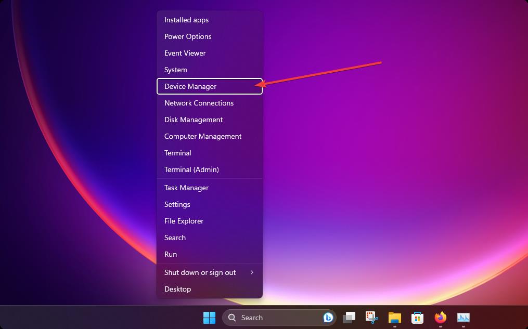Open Terminal (Admin)
Image resolution: width=528 pixels, height=329 pixels.
point(192,169)
